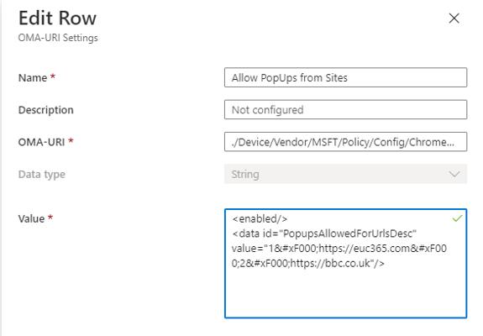
Task: Select the String data type combo box
Action: 345,174
